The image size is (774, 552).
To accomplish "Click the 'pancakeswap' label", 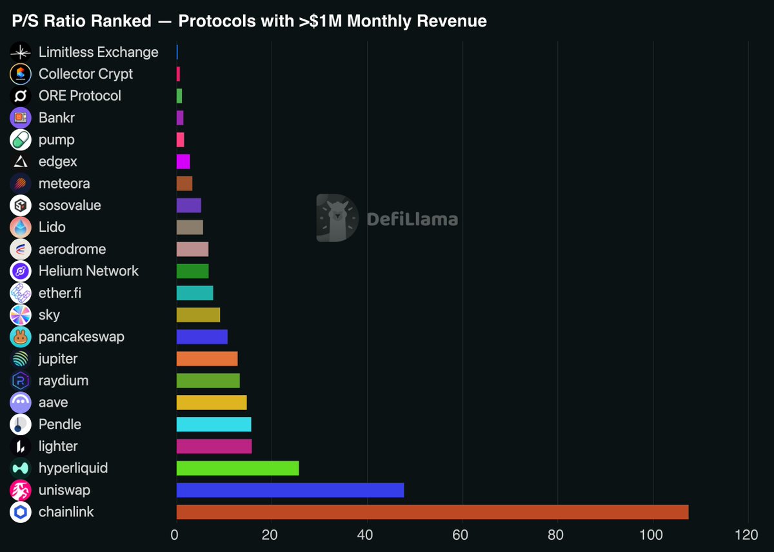I will 81,337.
